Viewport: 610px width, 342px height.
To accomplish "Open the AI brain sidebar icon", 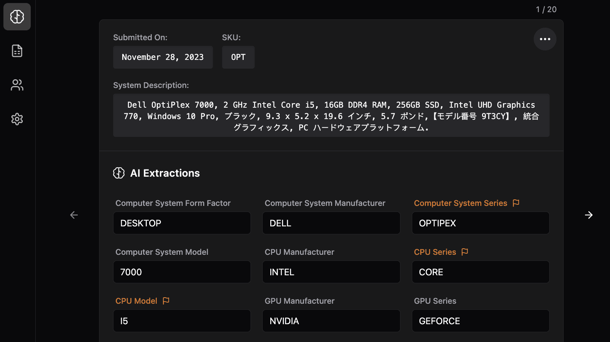I will tap(17, 17).
